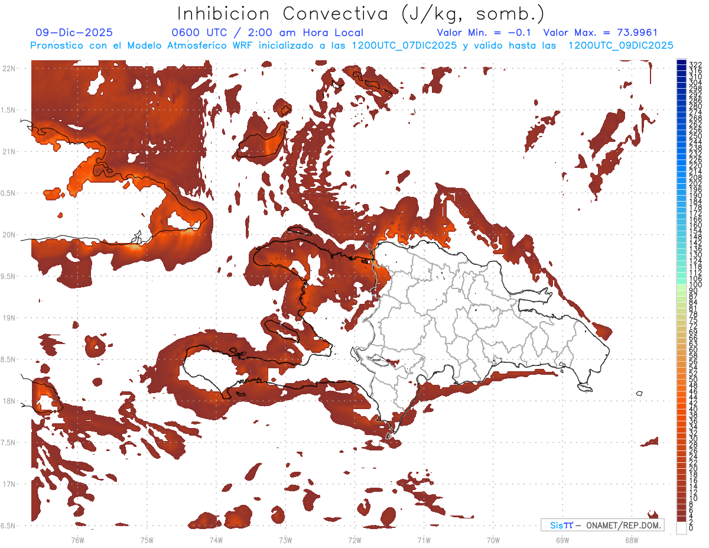Click the 71W longitude label
The image size is (709, 548).
pos(424,540)
